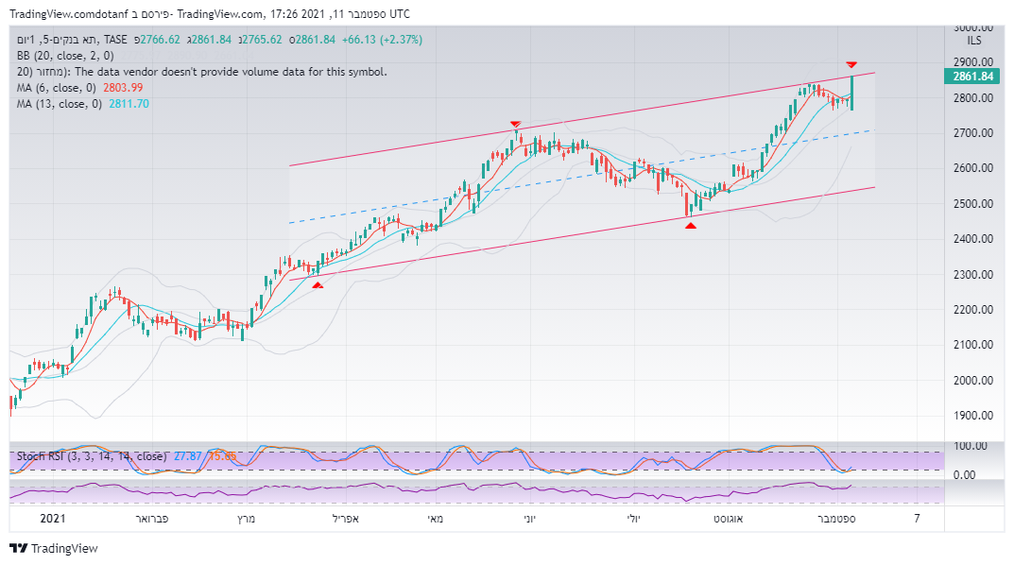Click the אפריל month label on time axis
The image size is (1014, 565).
(x=345, y=519)
